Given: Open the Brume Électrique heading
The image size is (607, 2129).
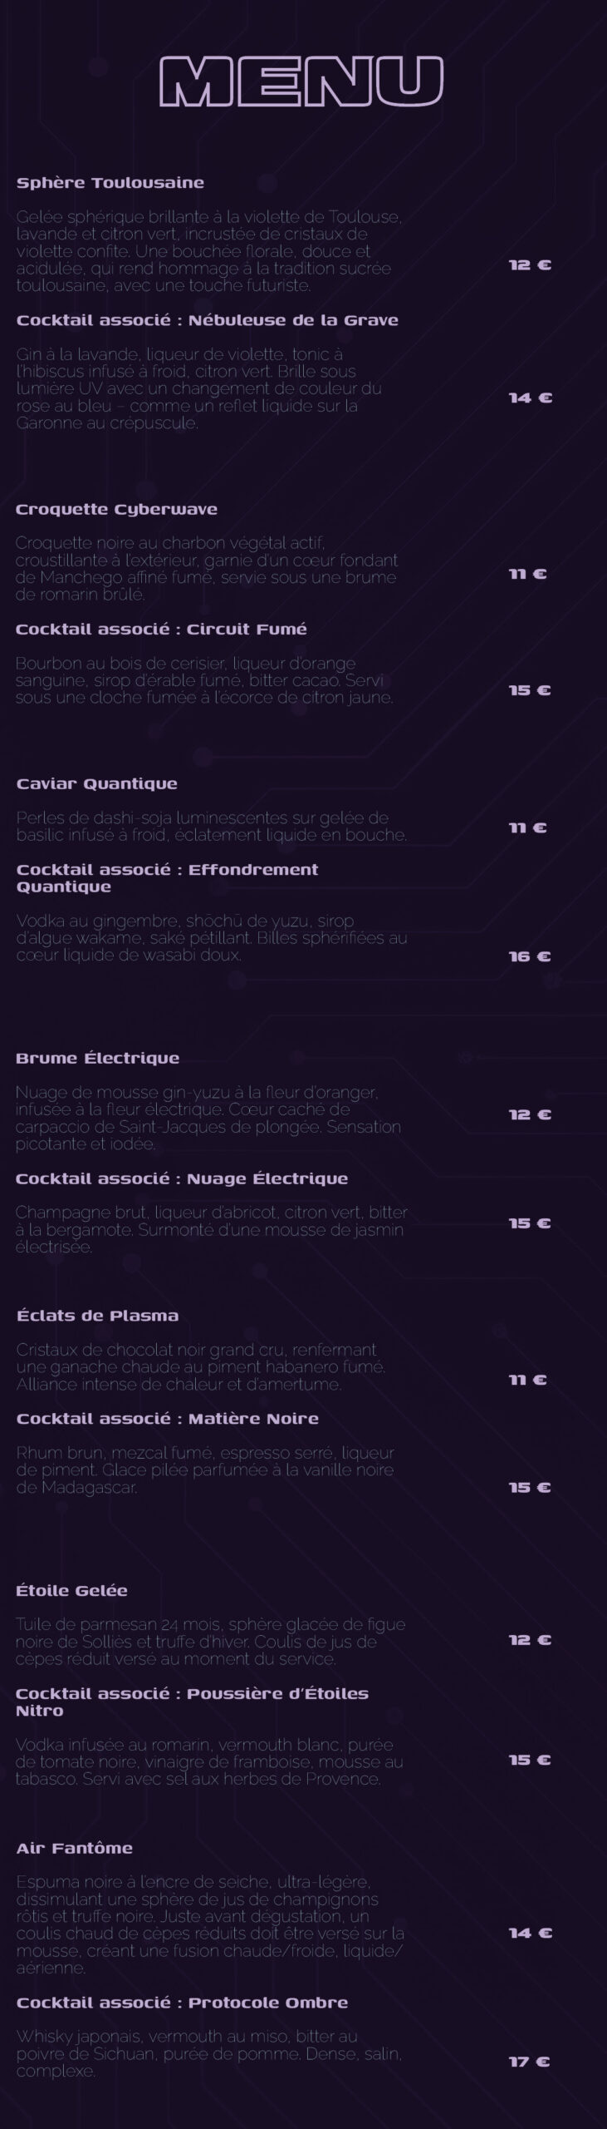Looking at the screenshot, I should click(x=98, y=1059).
